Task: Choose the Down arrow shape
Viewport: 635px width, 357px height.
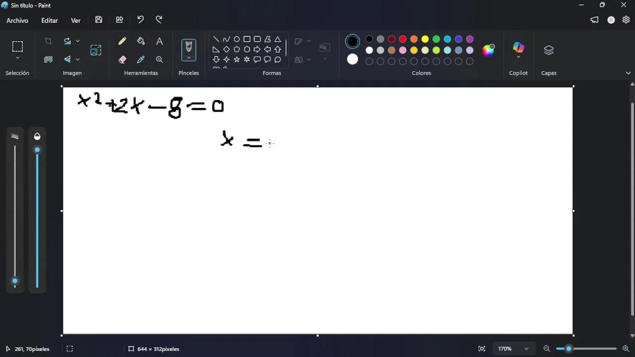Action: click(x=216, y=59)
